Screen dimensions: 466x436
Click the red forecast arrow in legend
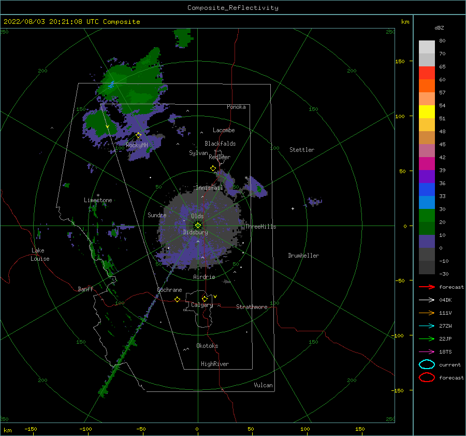427,287
